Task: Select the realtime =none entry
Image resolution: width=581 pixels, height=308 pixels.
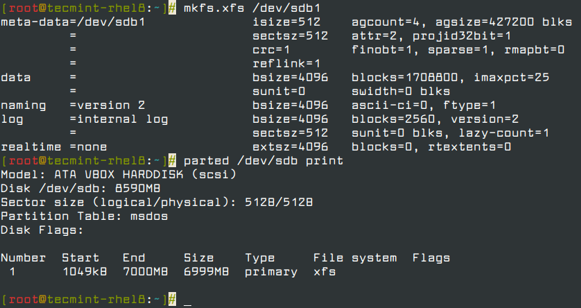Action: click(54, 146)
